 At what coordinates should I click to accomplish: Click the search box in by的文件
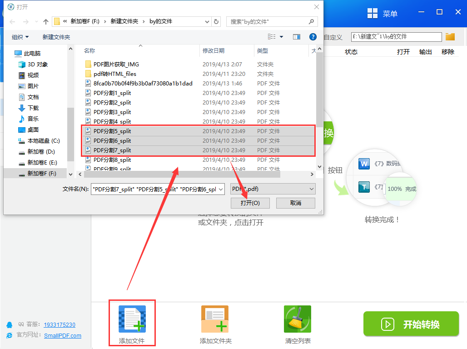(272, 22)
